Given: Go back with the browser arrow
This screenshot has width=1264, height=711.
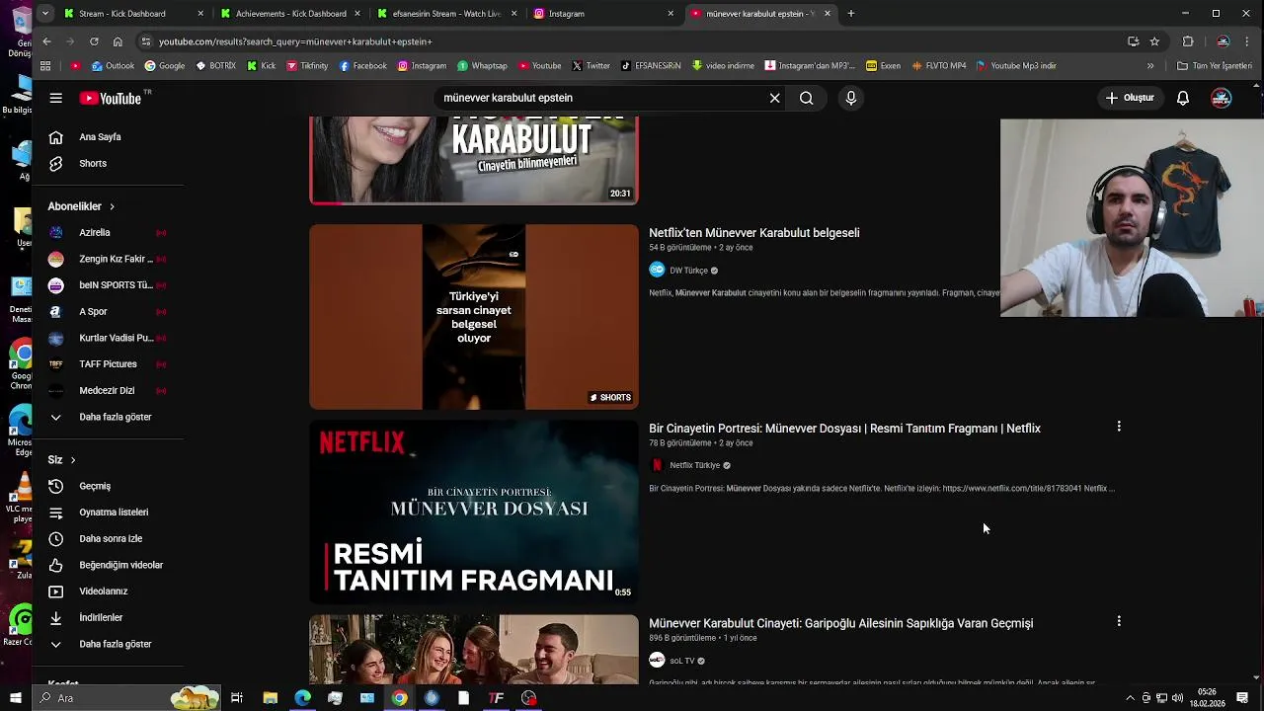Looking at the screenshot, I should (x=46, y=41).
